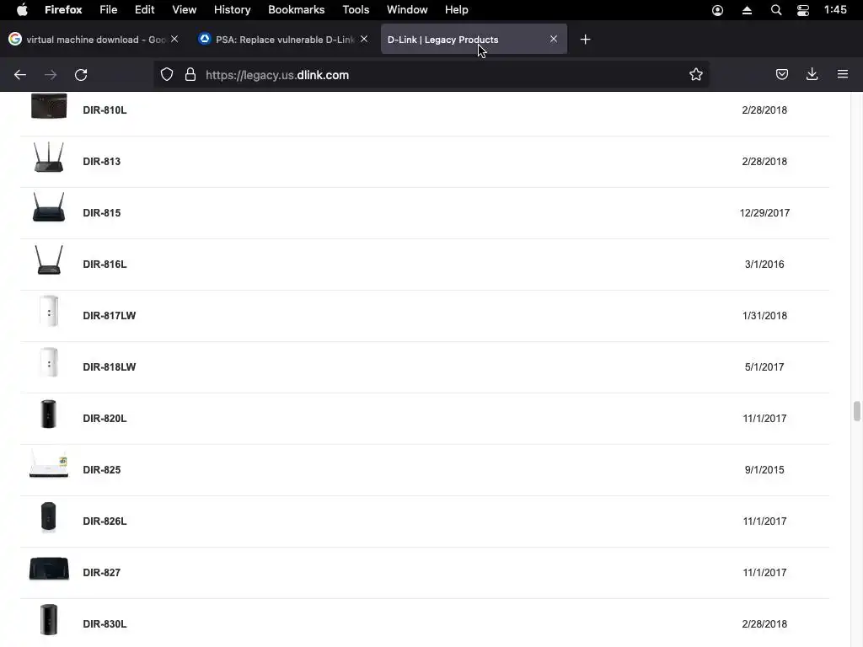Click the DIR-825 router thumbnail
This screenshot has height=647, width=863.
click(49, 465)
